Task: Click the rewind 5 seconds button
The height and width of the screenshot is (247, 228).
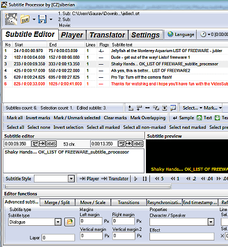Action: (159, 179)
